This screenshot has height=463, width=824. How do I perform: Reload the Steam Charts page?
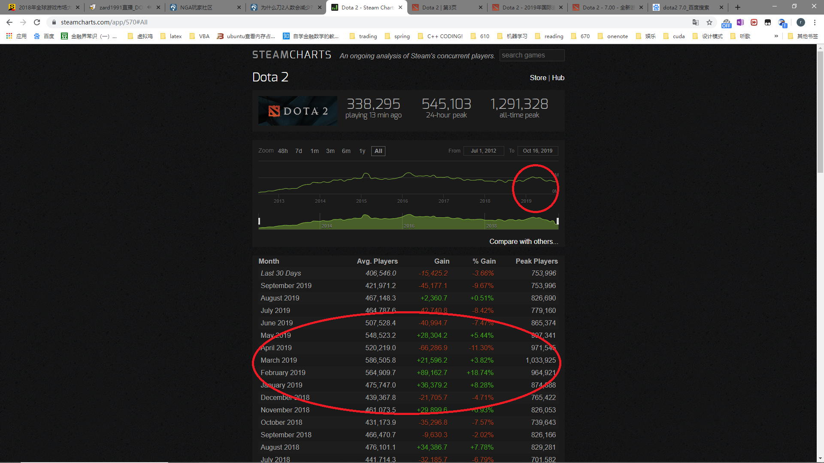click(37, 22)
